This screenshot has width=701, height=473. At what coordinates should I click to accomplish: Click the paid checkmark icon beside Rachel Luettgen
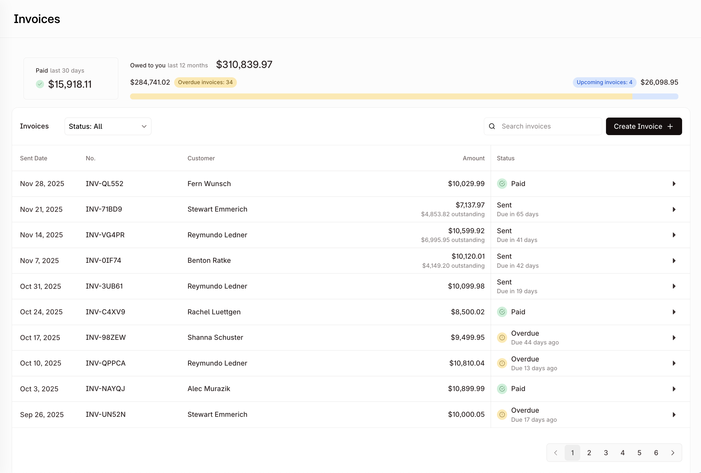(x=502, y=312)
